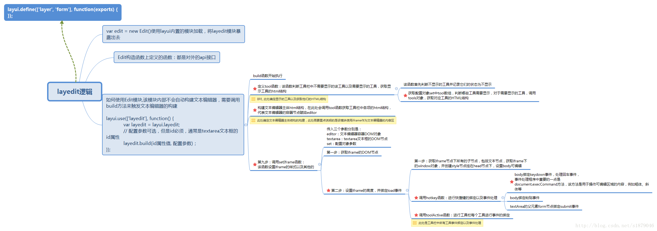Viewport: 657px width, 231px height.
Task: Collapse the 第九步 setIframe subtree
Action: pos(319,164)
